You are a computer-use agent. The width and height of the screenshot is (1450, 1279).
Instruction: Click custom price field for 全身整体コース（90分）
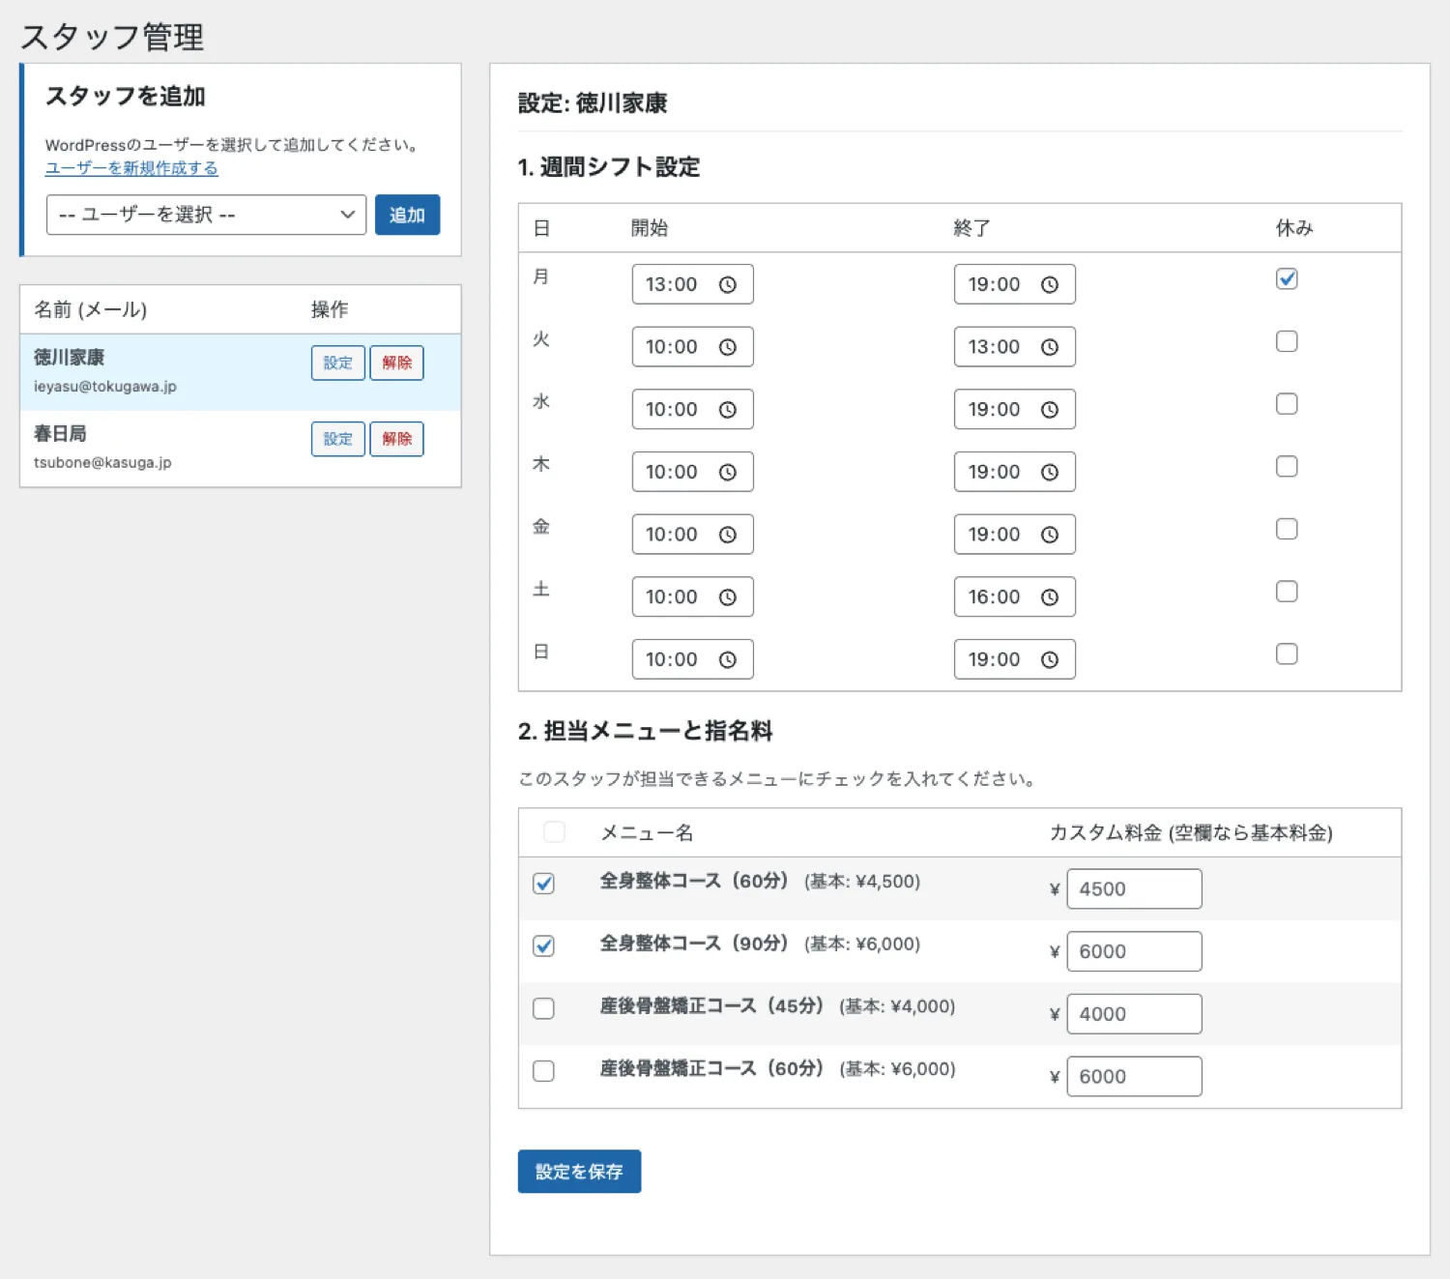coord(1133,951)
